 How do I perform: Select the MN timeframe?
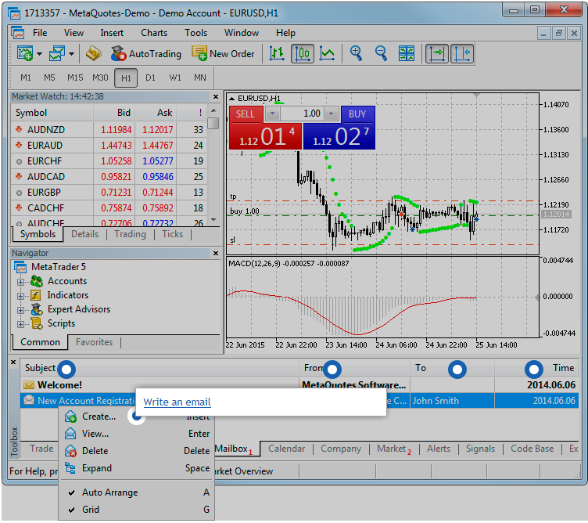point(200,78)
